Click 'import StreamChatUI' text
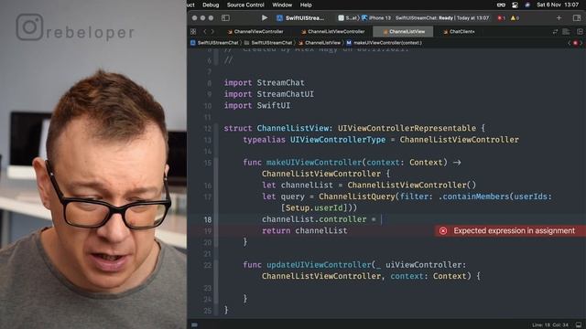Viewport: 586px width, 329px height. pos(268,94)
